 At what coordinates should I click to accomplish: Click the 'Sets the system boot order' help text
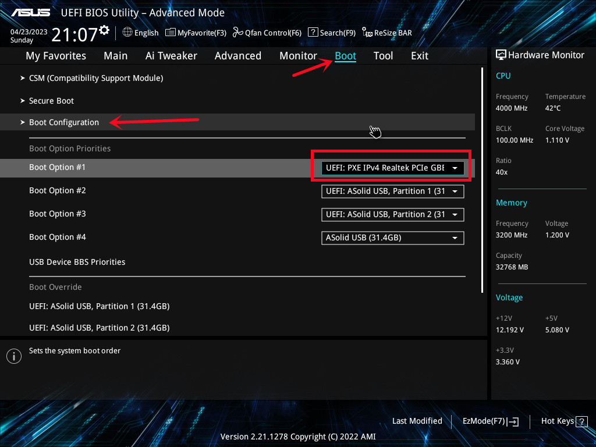[x=75, y=350]
